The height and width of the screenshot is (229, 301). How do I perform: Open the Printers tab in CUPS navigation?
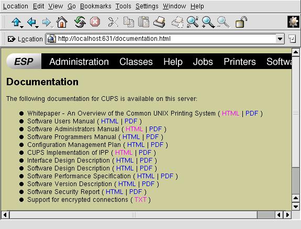click(x=240, y=62)
